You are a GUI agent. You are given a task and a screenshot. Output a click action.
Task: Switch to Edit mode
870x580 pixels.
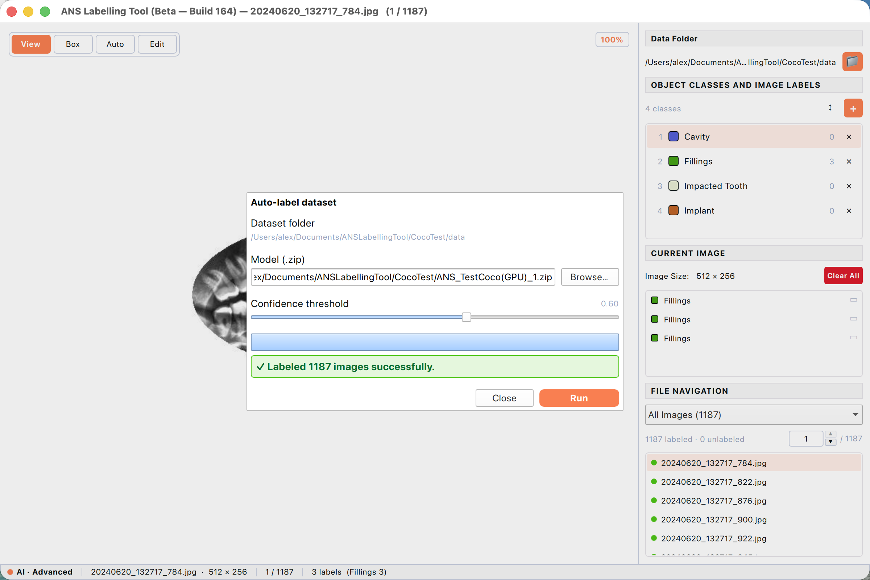[157, 44]
